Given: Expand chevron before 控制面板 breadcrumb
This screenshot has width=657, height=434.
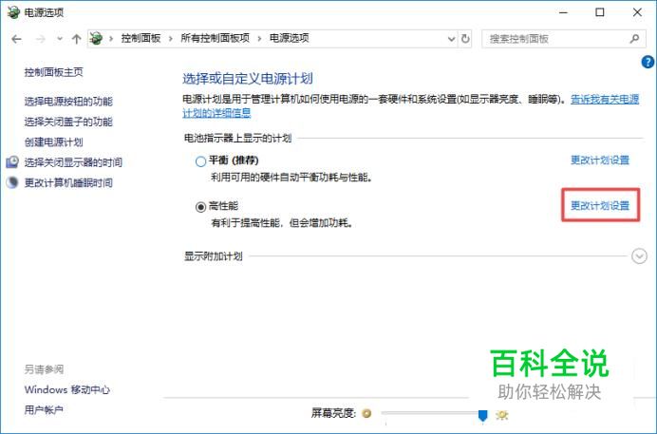Looking at the screenshot, I should coord(111,39).
